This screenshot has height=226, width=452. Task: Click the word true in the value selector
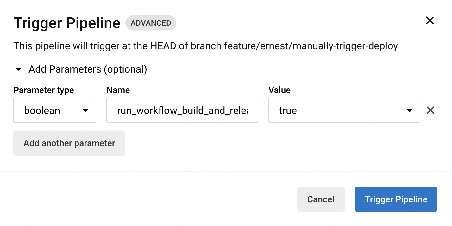288,110
